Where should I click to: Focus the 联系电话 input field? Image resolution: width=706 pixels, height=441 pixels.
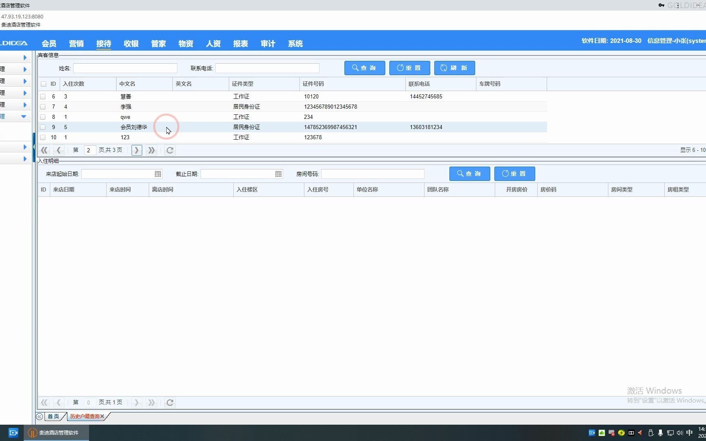coord(267,68)
